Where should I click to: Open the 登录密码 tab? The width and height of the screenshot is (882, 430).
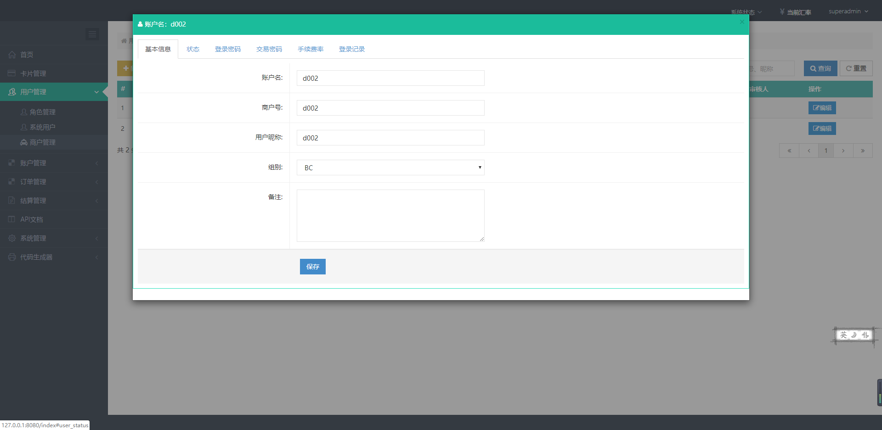tap(228, 49)
